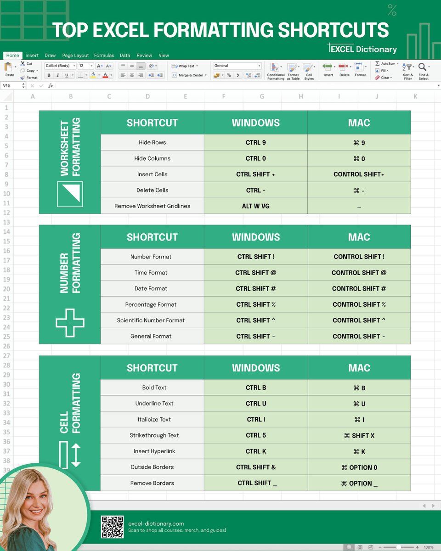
Task: Toggle align text left
Action: 123,75
